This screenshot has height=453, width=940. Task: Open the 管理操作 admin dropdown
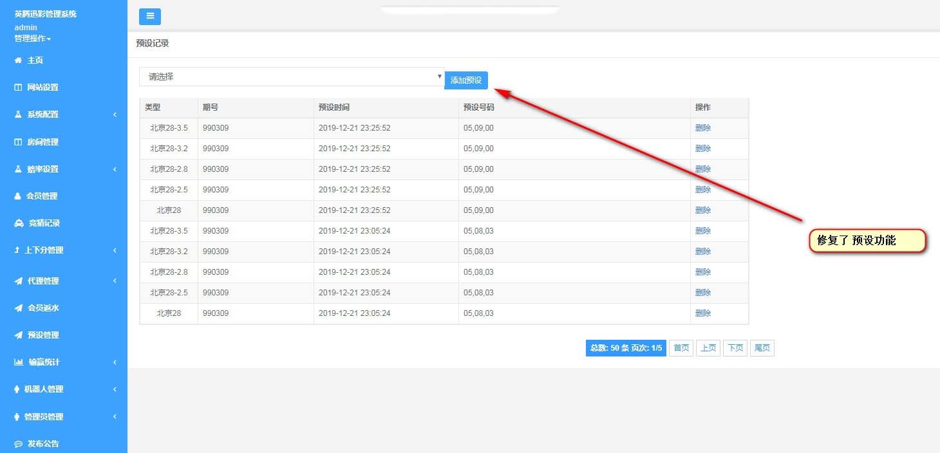click(32, 39)
